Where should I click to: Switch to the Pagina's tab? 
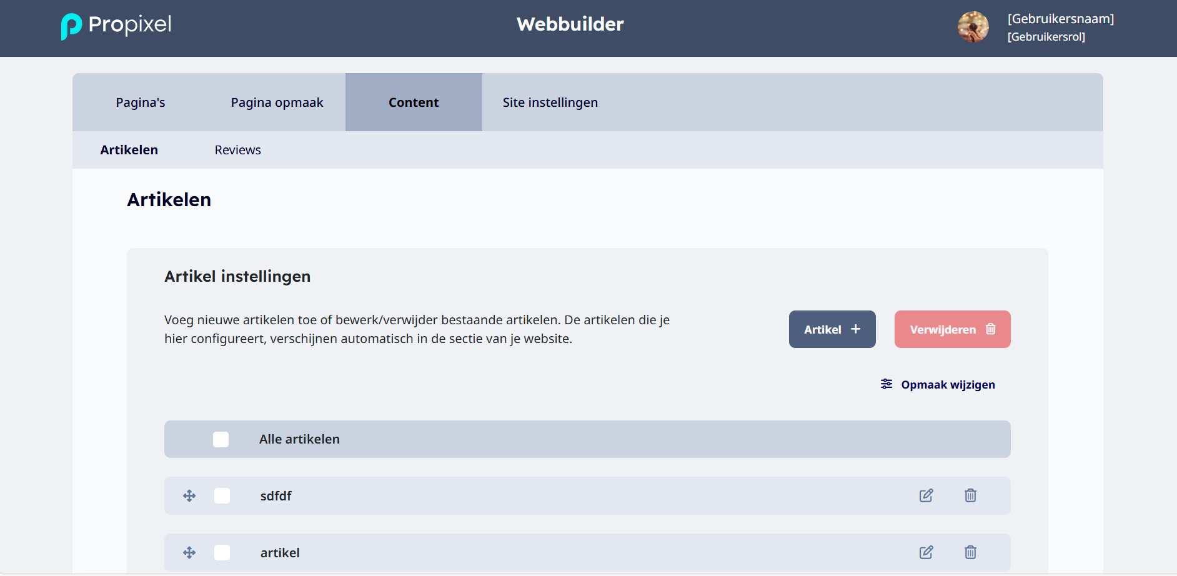(x=141, y=102)
